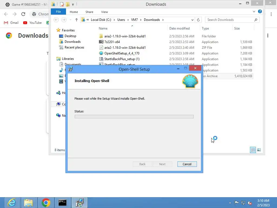Screen dimensions: 277x208
Task: Go back in Chrome window
Action: coord(6,14)
